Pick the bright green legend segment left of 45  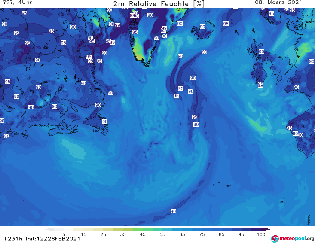[x=138, y=229]
